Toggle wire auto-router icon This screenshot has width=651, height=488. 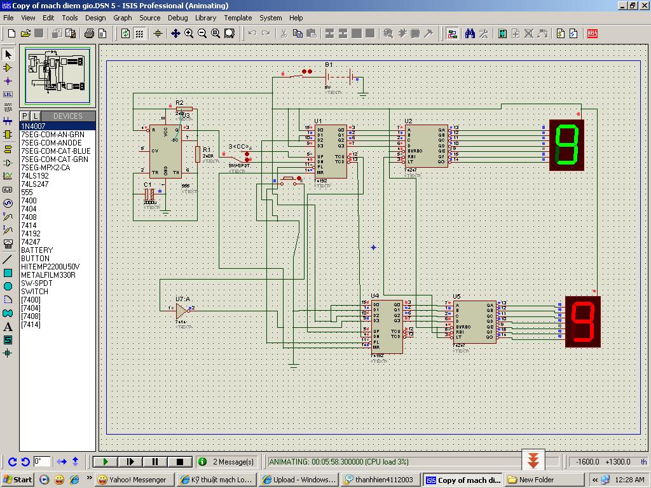452,34
